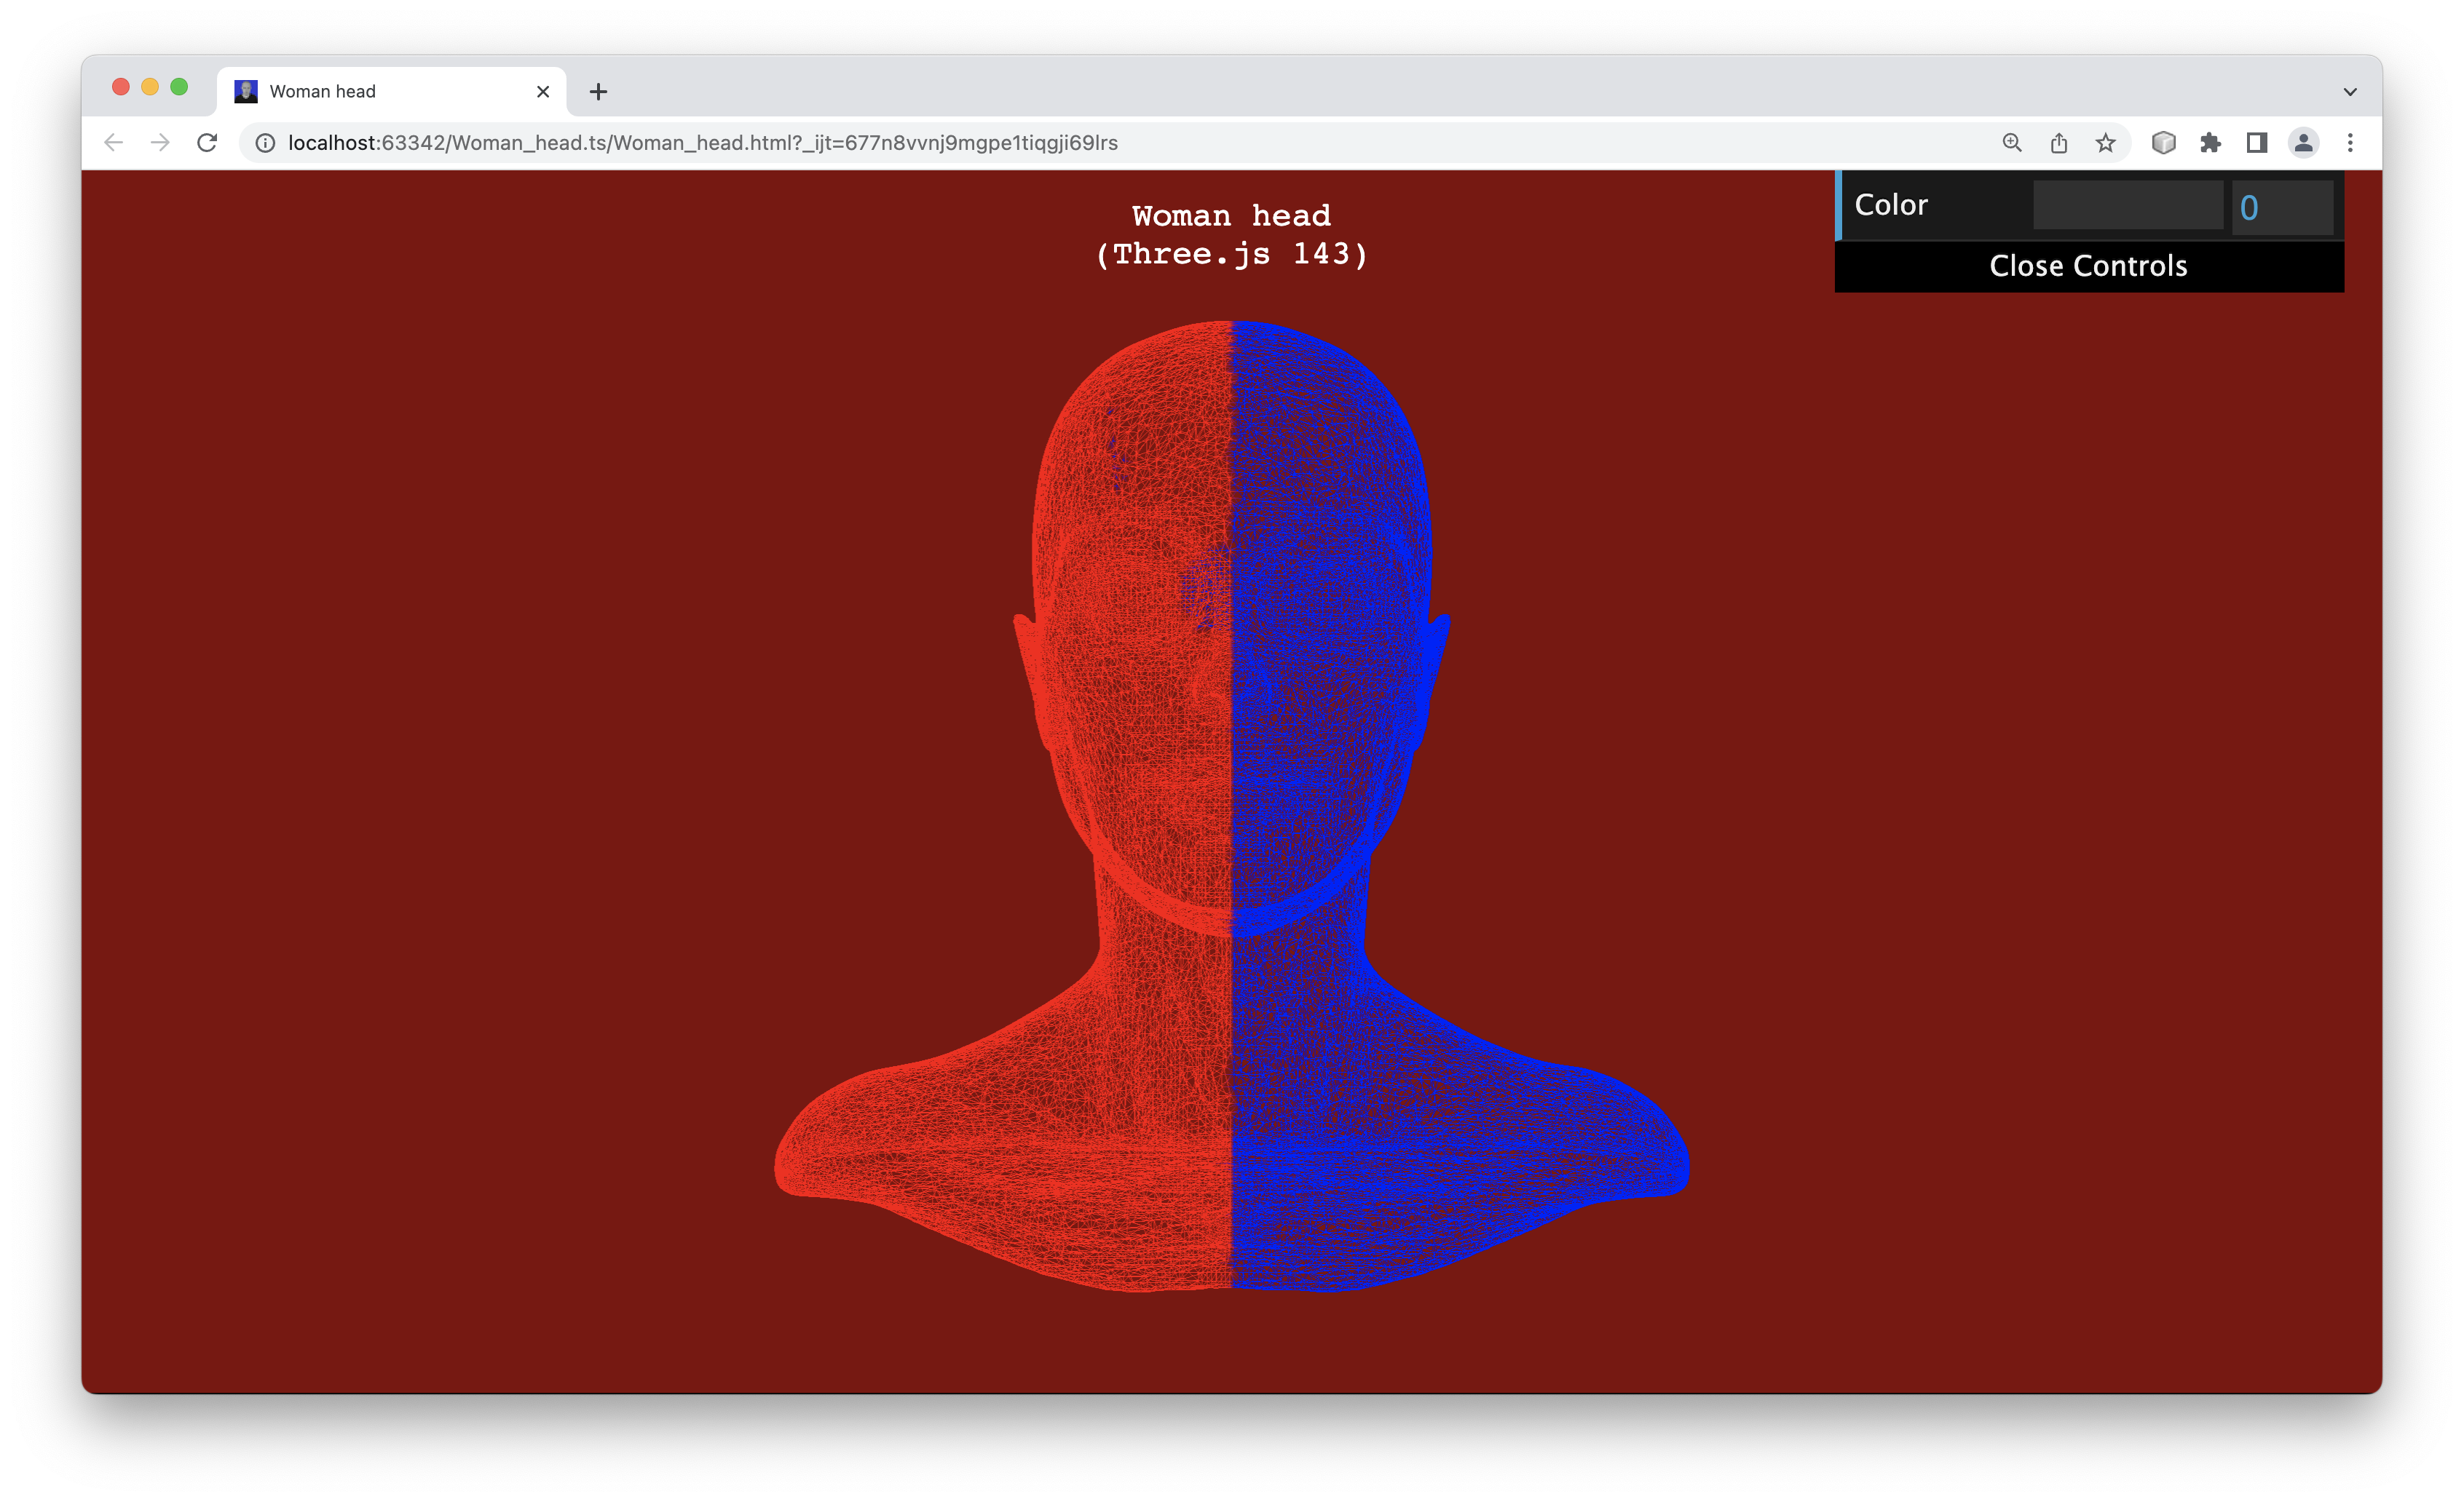Click the Color label in controls panel
Viewport: 2464px width, 1502px height.
(x=1891, y=205)
